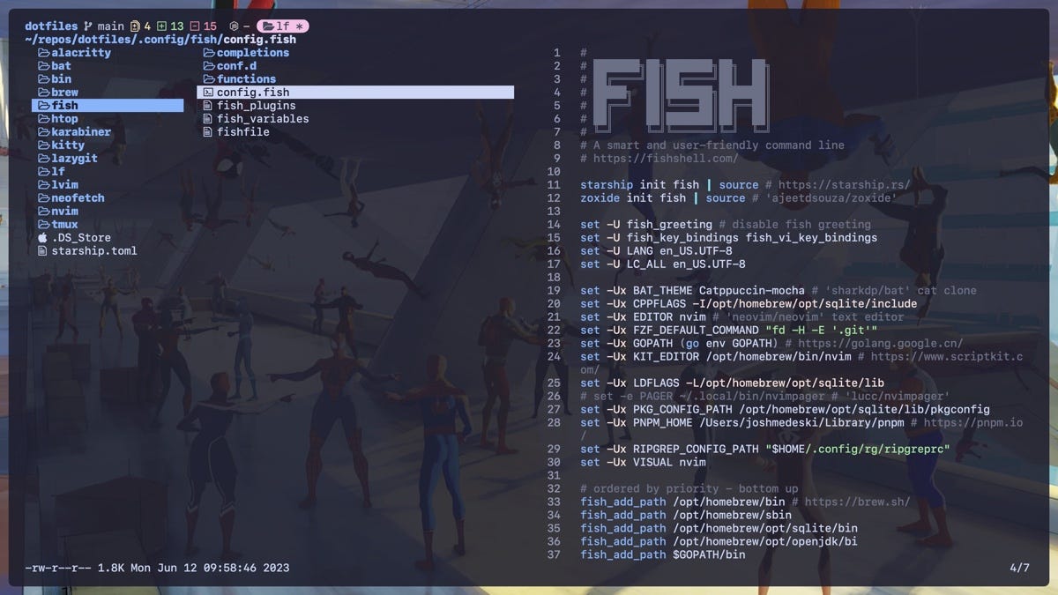Screen dimensions: 1058x595
Task: Click the file icon beside fishfile
Action: [208, 132]
